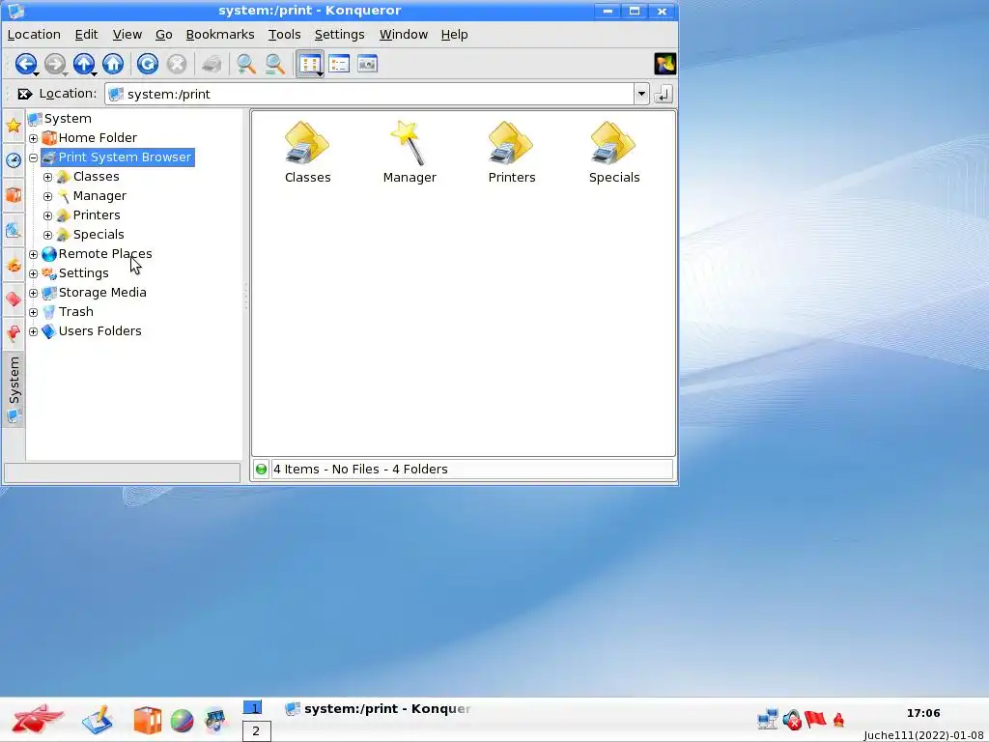Screen dimensions: 989x742
Task: Expand the Printers tree node
Action: coord(48,215)
